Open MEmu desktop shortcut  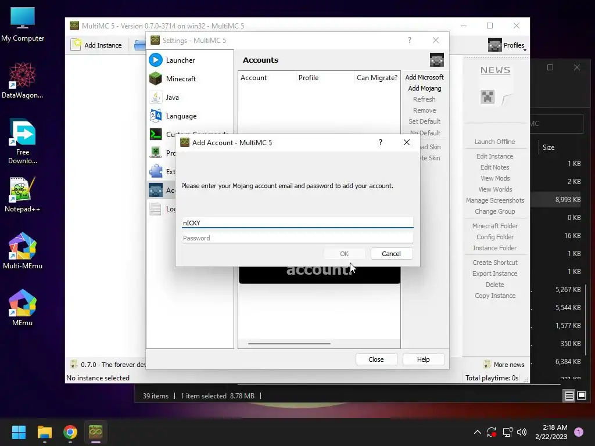23,308
